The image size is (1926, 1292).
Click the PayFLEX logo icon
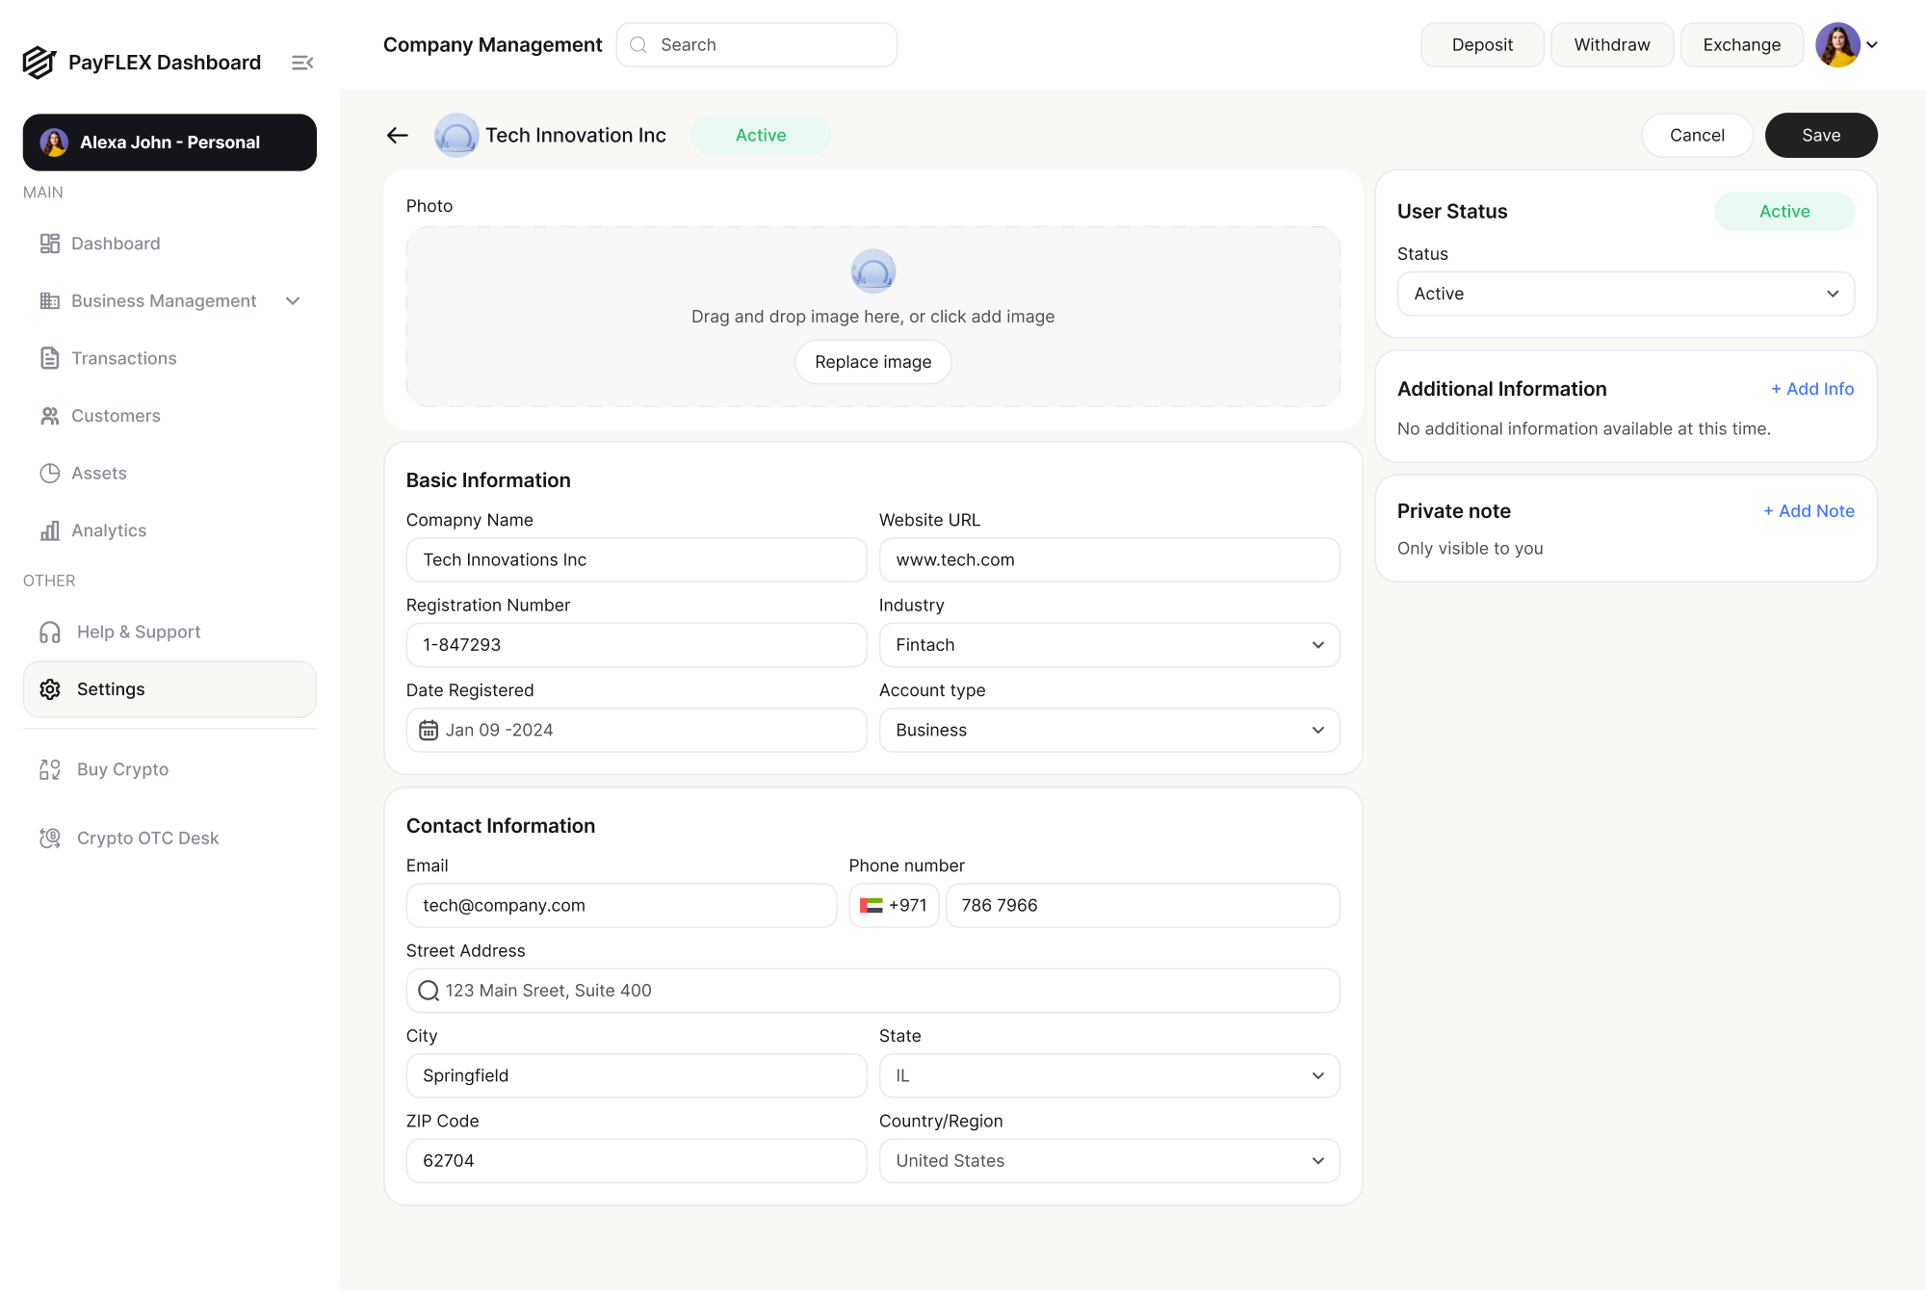pyautogui.click(x=39, y=63)
